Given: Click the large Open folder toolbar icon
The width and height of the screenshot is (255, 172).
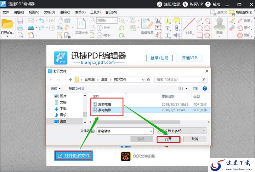Looking at the screenshot, I should (x=7, y=24).
